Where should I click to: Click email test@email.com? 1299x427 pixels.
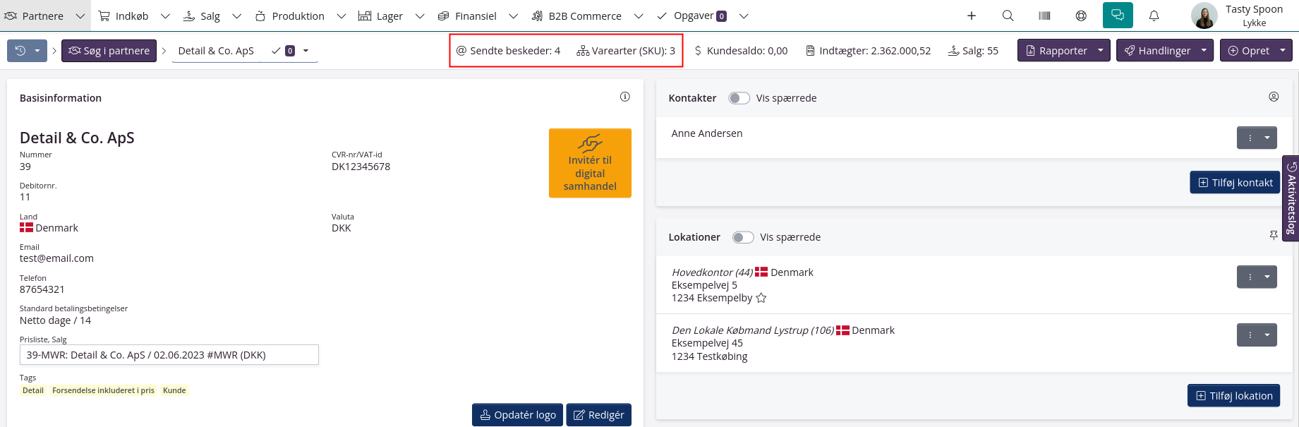click(x=56, y=258)
